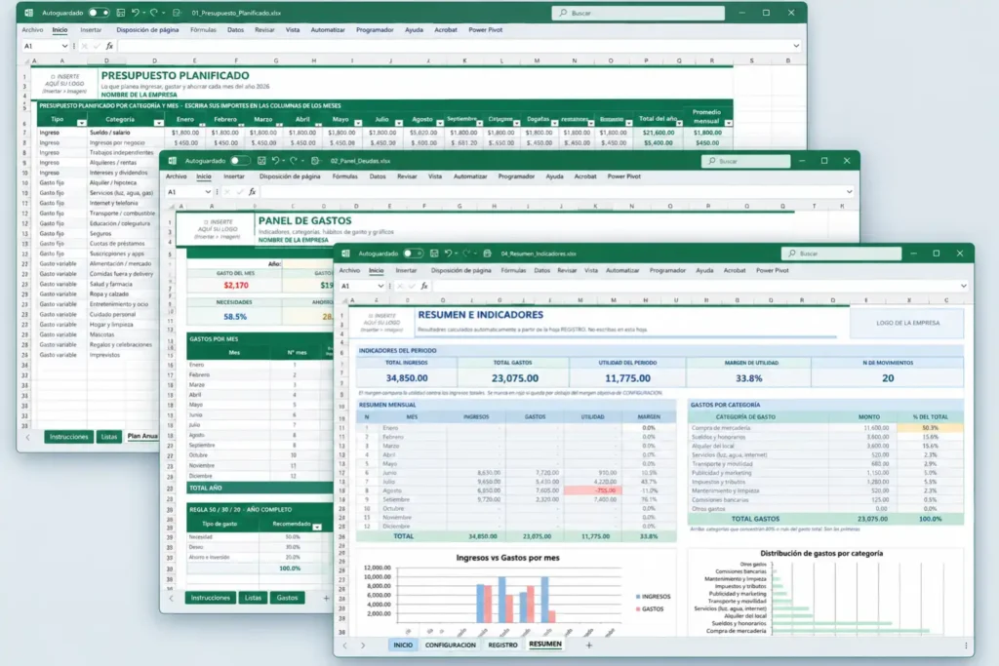999x666 pixels.
Task: Click previous-sheet arrow in Panel_Deudas window
Action: (171, 598)
